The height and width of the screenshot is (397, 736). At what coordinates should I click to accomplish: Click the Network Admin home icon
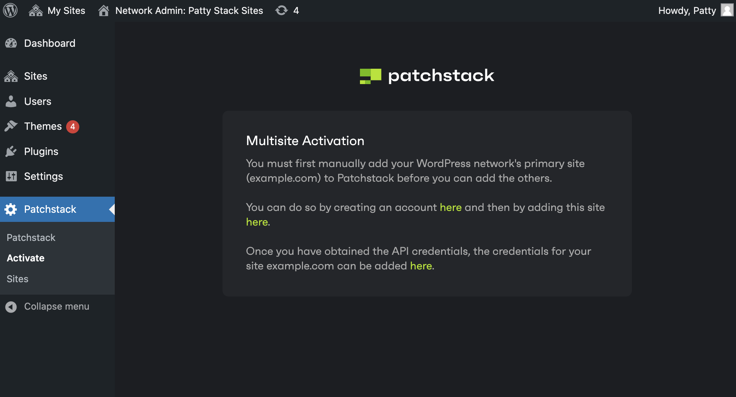pos(104,11)
